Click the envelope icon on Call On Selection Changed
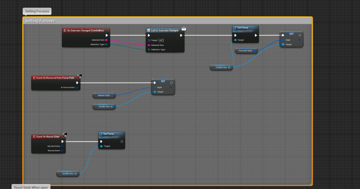The height and width of the screenshot is (189, 360). (x=184, y=29)
